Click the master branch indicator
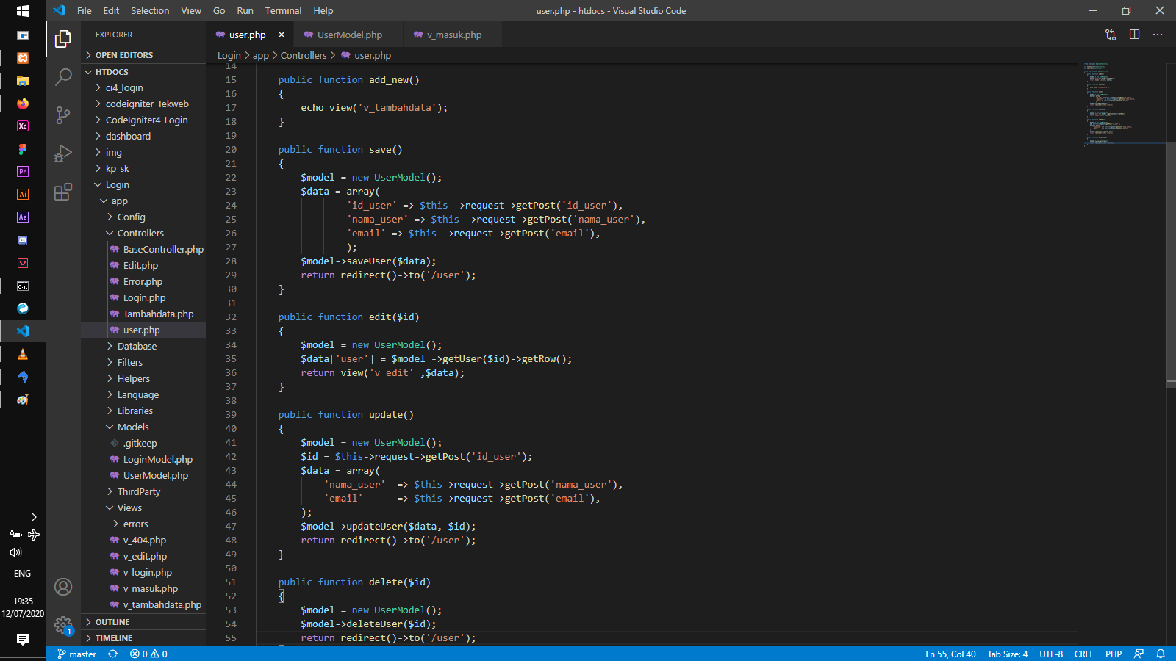This screenshot has height=661, width=1176. 77,654
